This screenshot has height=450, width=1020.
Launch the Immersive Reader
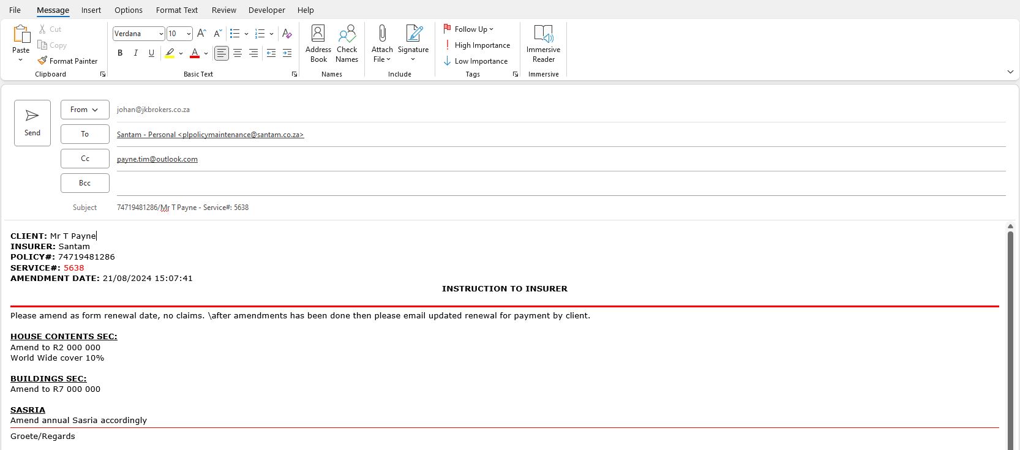(543, 44)
